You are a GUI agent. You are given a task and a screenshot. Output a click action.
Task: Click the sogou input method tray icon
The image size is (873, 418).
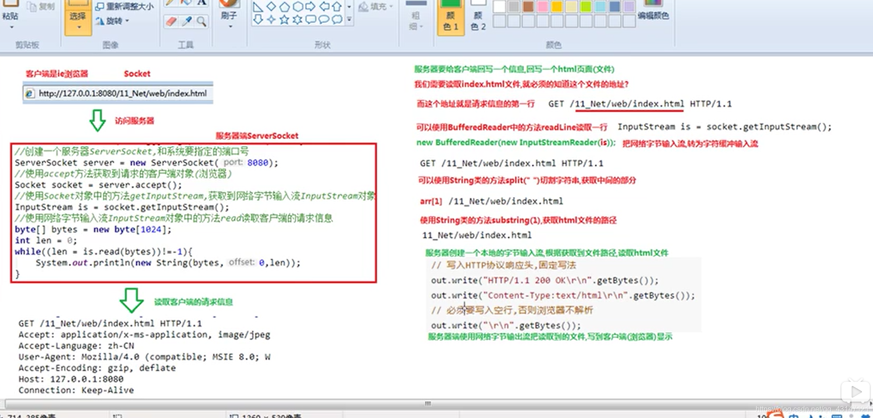pos(775,413)
